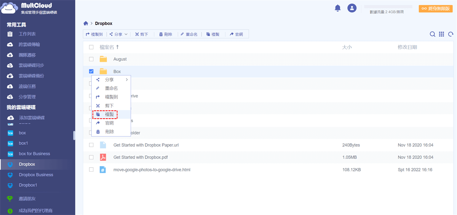Click the file icon of Dropbox Paper.url
The image size is (457, 215).
pos(103,145)
